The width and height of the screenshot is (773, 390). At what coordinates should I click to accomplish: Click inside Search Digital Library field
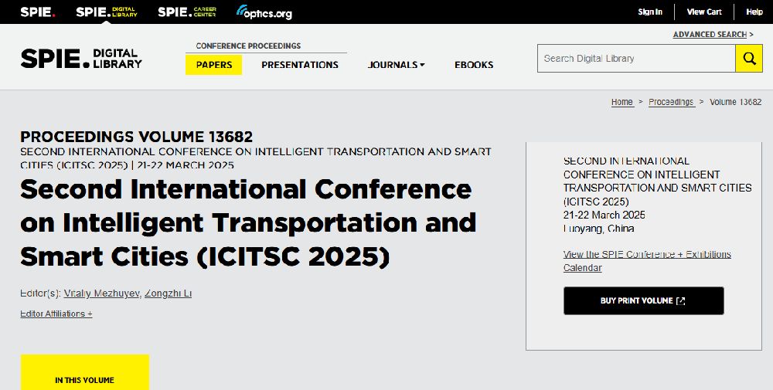(635, 59)
